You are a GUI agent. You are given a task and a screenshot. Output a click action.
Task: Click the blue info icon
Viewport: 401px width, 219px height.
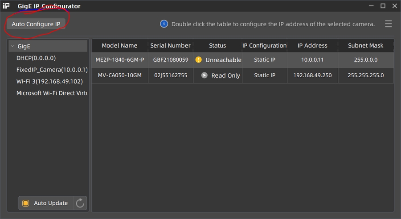pyautogui.click(x=164, y=24)
